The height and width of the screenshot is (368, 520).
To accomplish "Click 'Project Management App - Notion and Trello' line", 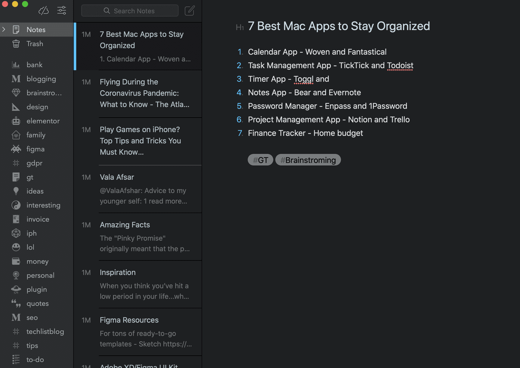I will (329, 119).
